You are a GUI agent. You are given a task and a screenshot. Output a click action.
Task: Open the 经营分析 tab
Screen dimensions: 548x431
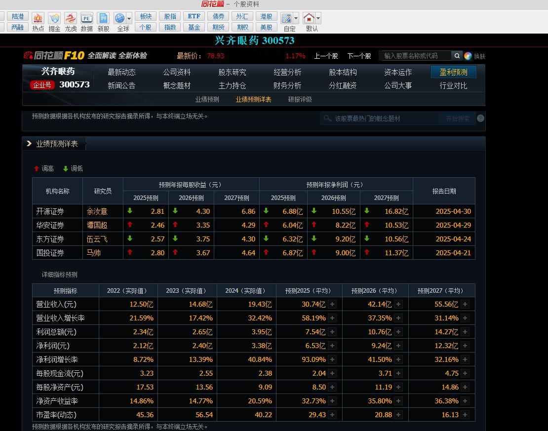click(287, 72)
